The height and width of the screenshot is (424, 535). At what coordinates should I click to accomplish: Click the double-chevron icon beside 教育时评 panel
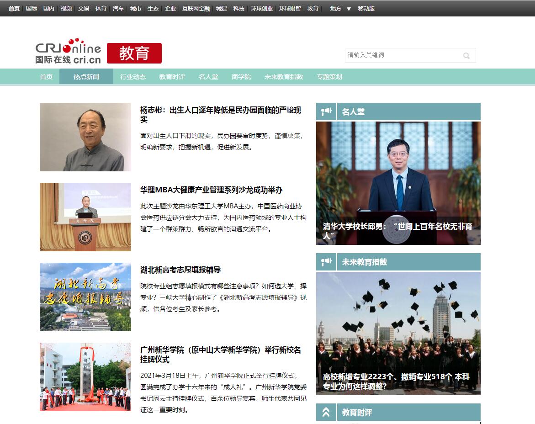326,412
